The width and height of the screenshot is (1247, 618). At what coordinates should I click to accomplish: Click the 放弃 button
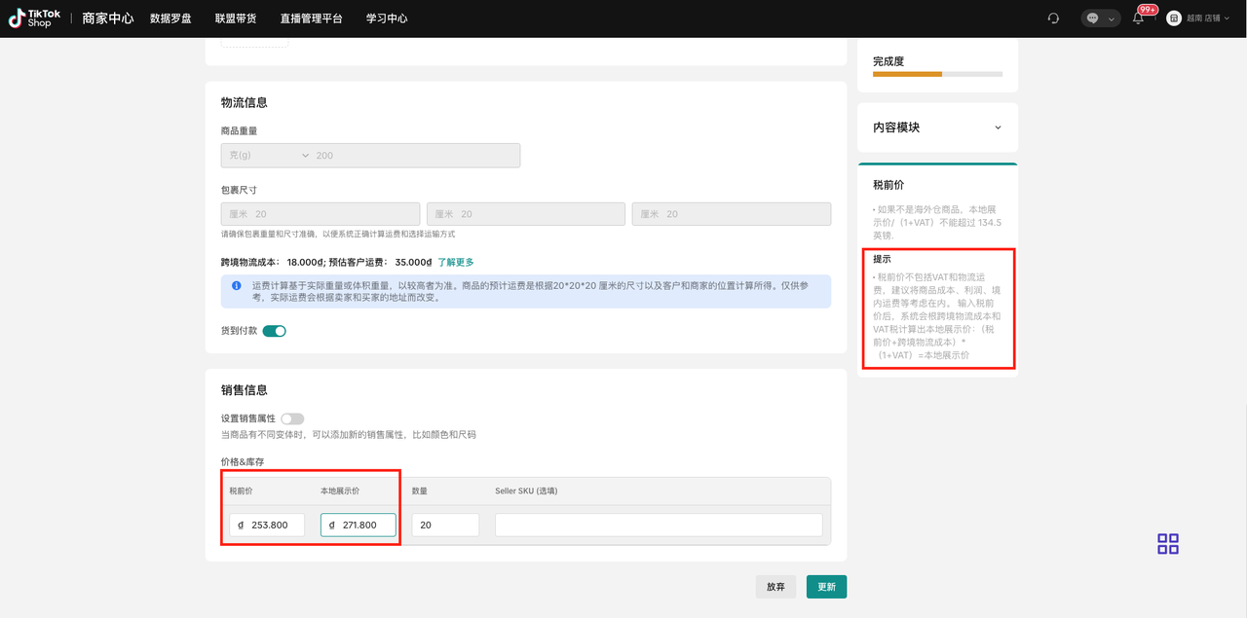pyautogui.click(x=775, y=587)
